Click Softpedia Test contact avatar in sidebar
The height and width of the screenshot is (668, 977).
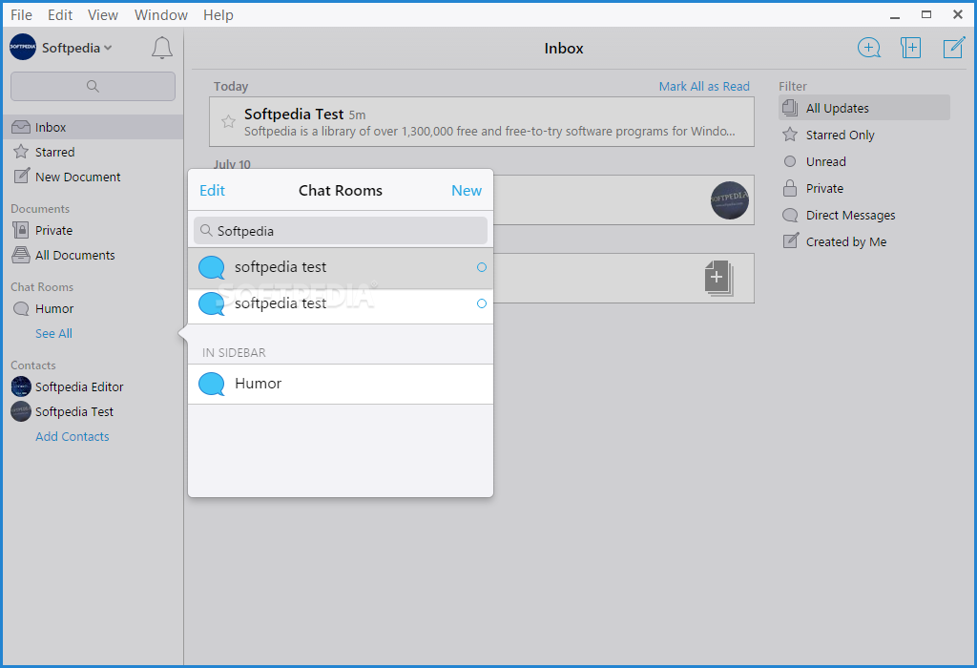21,411
